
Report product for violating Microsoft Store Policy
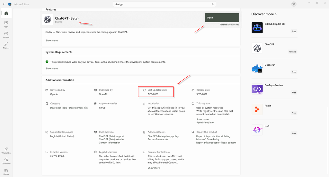pyautogui.click(x=213, y=138)
